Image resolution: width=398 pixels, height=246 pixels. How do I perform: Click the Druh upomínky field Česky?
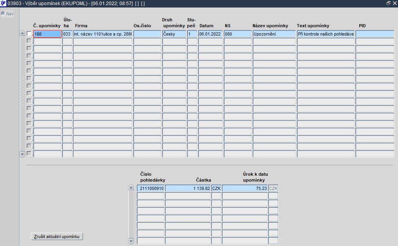click(x=174, y=34)
